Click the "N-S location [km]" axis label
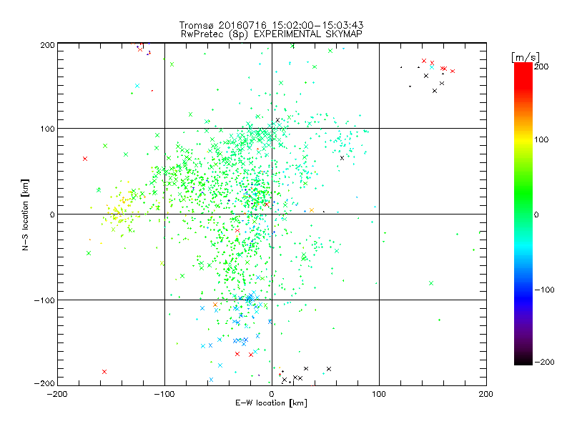This screenshot has width=572, height=429. tap(25, 214)
